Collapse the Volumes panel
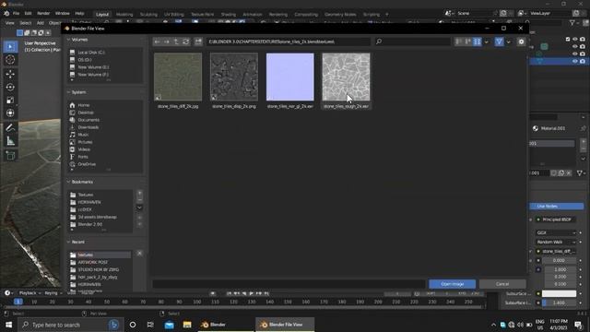 [x=79, y=40]
